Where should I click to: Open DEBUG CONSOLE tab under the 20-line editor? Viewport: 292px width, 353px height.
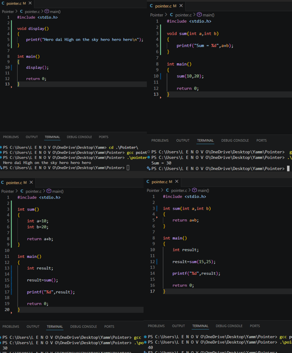84,327
